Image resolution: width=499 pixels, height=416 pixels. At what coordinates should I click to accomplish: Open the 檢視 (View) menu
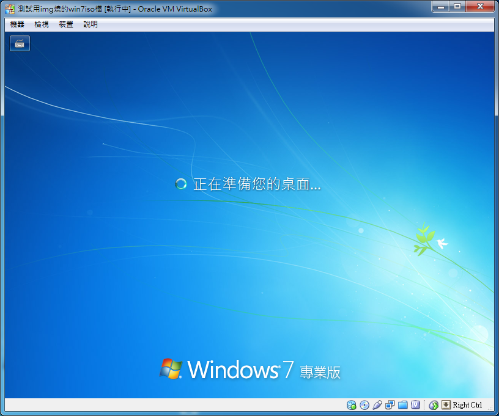coord(42,24)
